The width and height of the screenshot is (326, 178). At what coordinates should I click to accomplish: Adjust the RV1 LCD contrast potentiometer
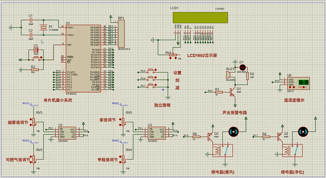point(173,55)
